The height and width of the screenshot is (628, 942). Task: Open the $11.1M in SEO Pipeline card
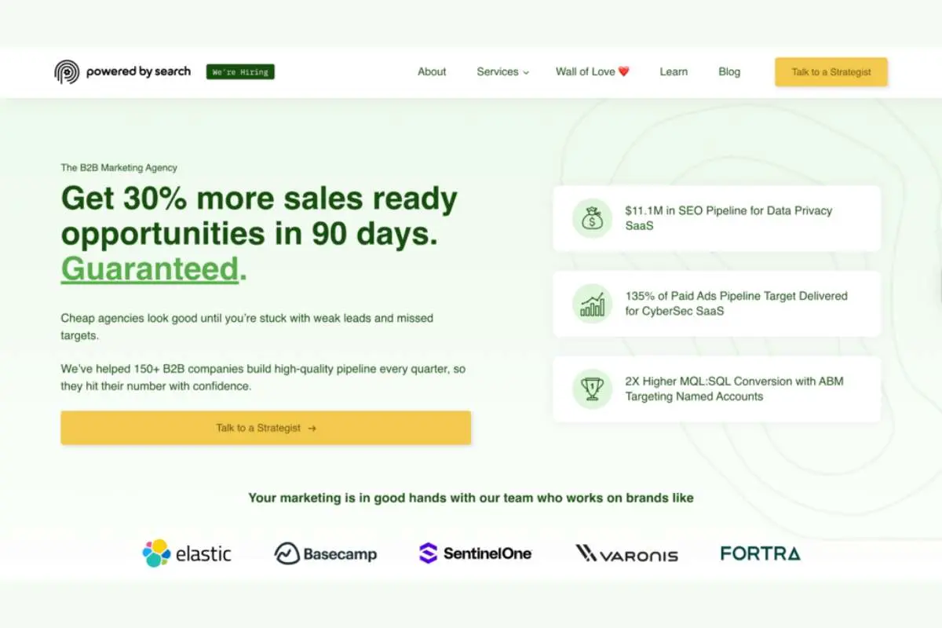717,218
